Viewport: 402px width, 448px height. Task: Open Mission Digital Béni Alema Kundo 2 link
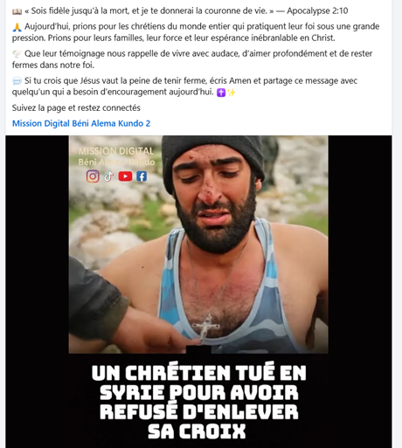(x=81, y=123)
